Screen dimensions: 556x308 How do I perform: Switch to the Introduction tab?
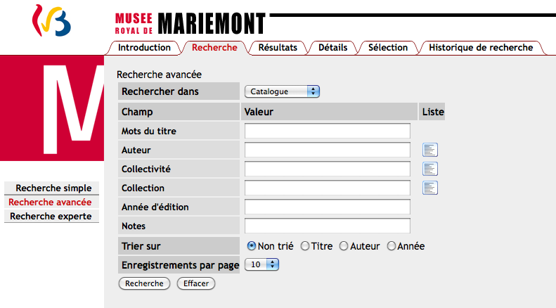pos(144,48)
